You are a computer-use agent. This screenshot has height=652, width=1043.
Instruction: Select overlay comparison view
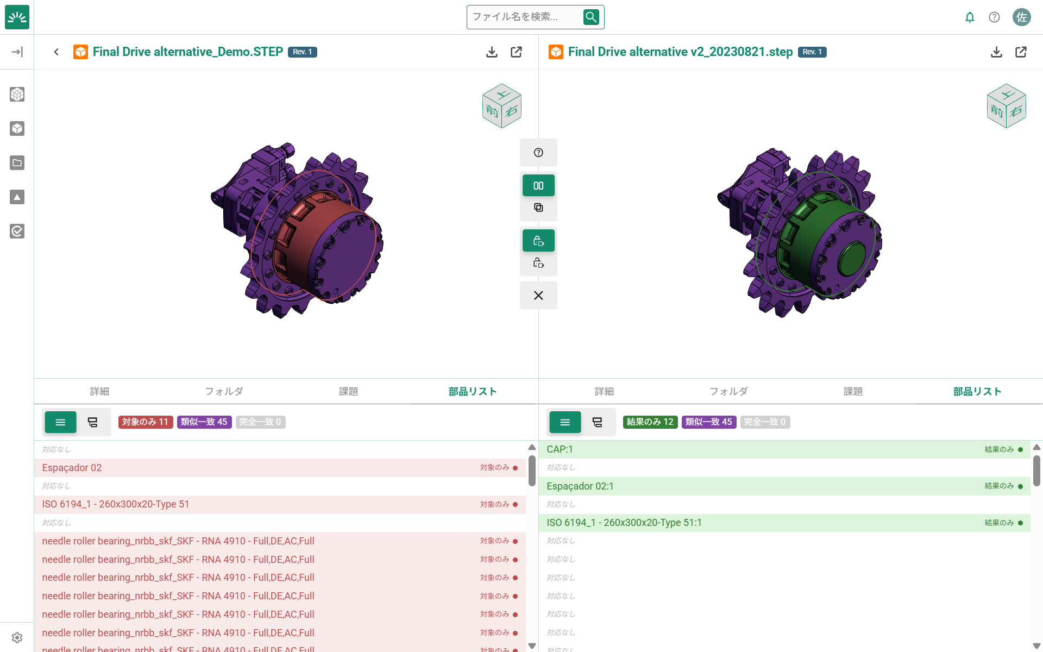point(538,208)
